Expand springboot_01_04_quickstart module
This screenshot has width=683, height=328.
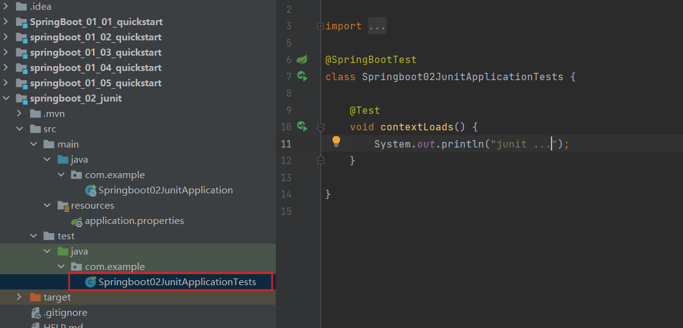pos(6,67)
